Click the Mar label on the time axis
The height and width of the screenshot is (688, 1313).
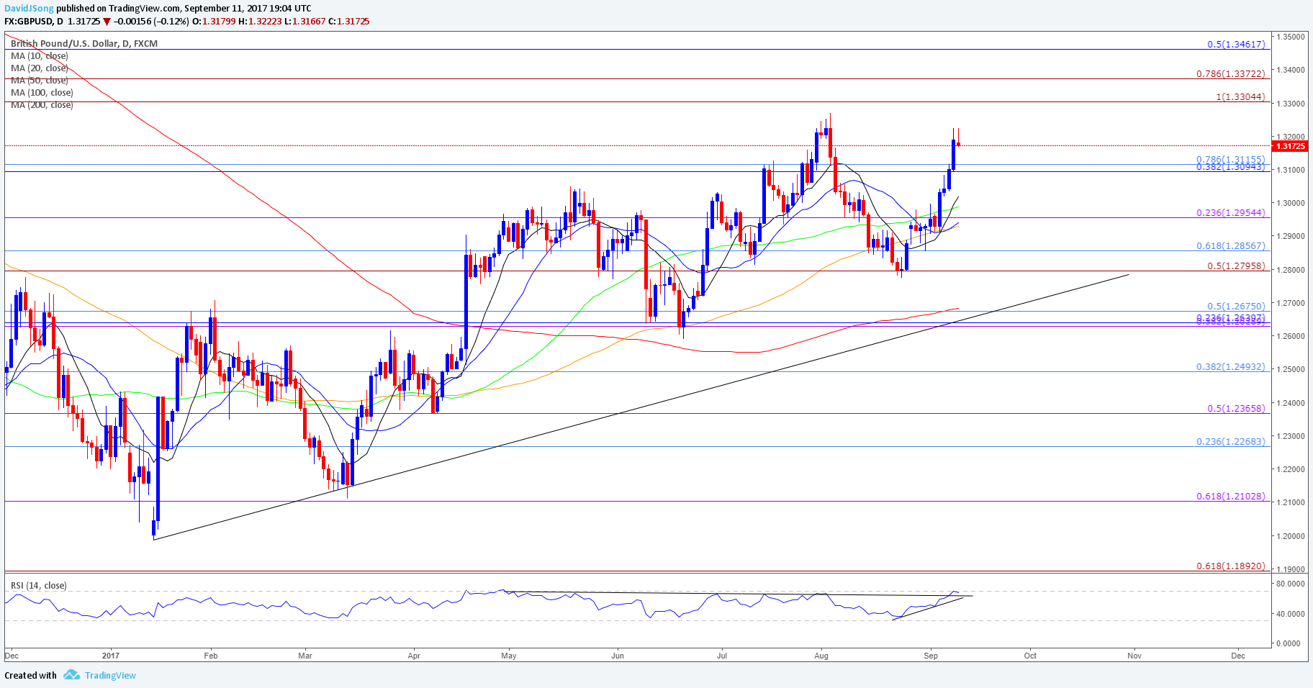[x=305, y=656]
